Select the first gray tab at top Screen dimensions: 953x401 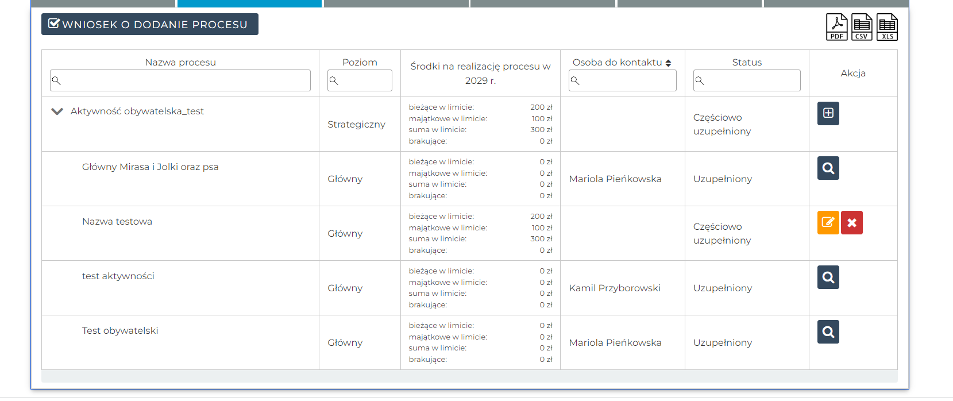pyautogui.click(x=103, y=3)
